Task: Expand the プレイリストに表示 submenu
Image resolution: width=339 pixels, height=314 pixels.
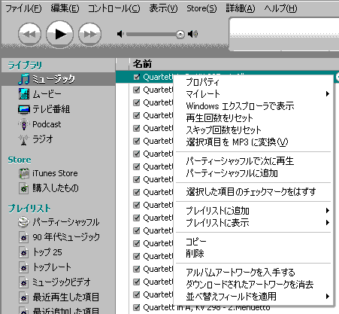Action: coord(253,223)
